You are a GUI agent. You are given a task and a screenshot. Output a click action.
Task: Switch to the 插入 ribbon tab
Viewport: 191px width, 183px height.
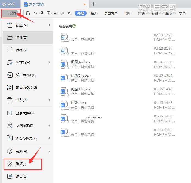(x=94, y=13)
